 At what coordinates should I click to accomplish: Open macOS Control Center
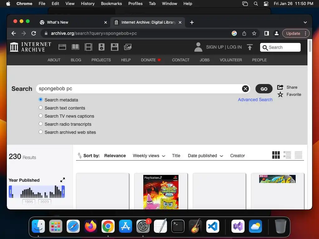pos(266,4)
